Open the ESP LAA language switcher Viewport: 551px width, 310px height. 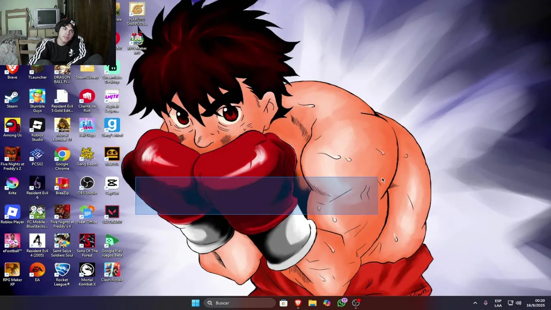coord(498,303)
